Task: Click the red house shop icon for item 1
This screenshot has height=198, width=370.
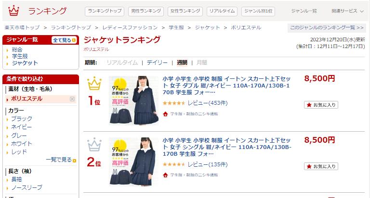Action: coord(165,114)
